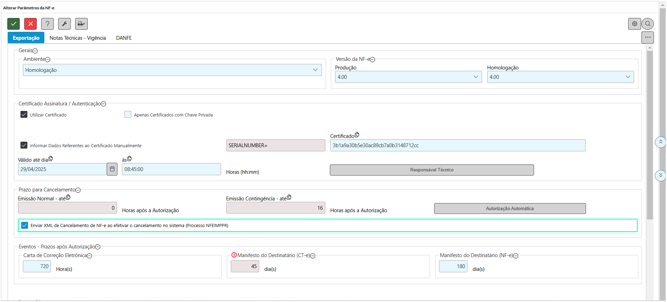Open calendar picker for Válido até dia
This screenshot has width=667, height=302.
pos(112,169)
